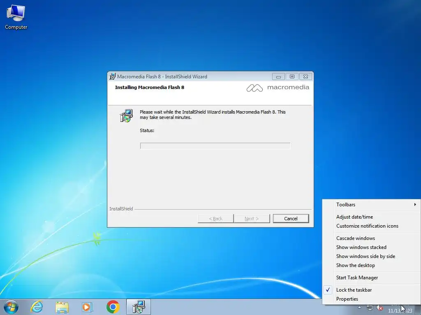The width and height of the screenshot is (421, 315).
Task: Click the taskbar date display
Action: pyautogui.click(x=400, y=311)
